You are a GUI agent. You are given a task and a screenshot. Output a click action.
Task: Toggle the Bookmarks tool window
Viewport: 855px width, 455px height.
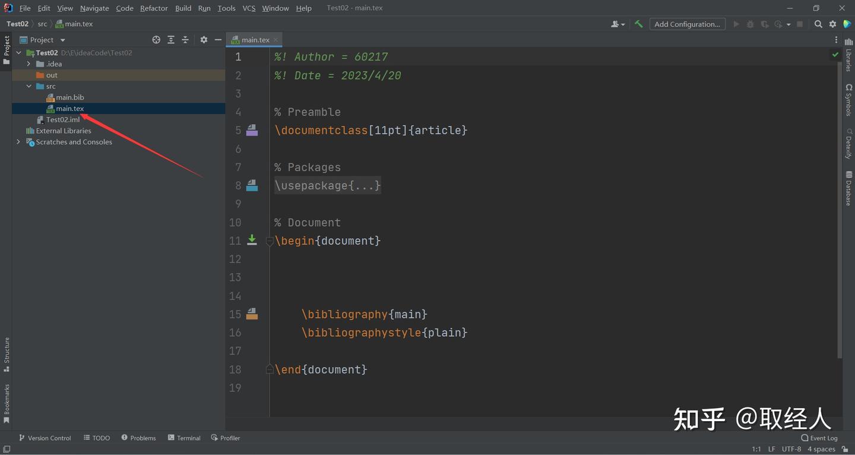tap(7, 404)
